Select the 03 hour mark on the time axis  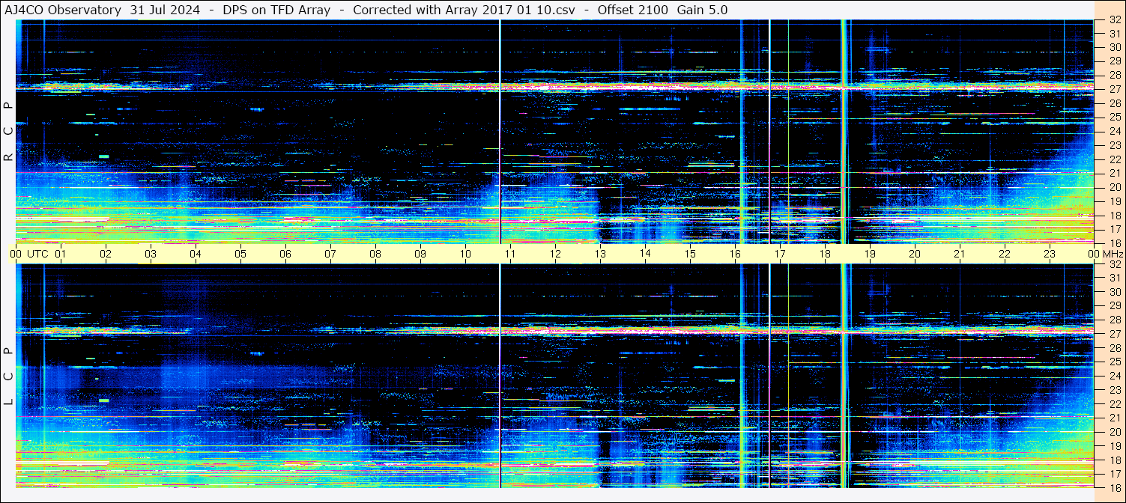coord(151,254)
